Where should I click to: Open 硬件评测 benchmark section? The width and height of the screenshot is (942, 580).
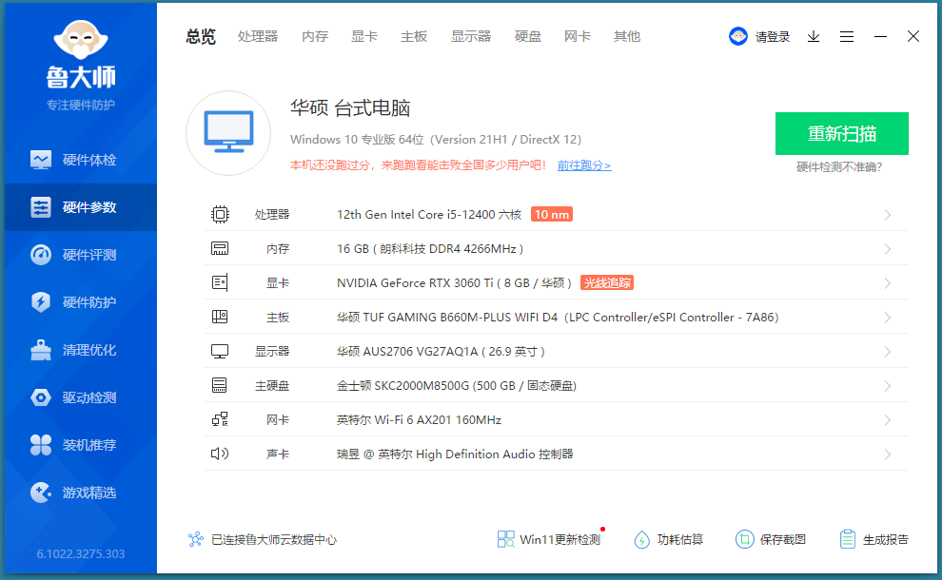(x=81, y=255)
